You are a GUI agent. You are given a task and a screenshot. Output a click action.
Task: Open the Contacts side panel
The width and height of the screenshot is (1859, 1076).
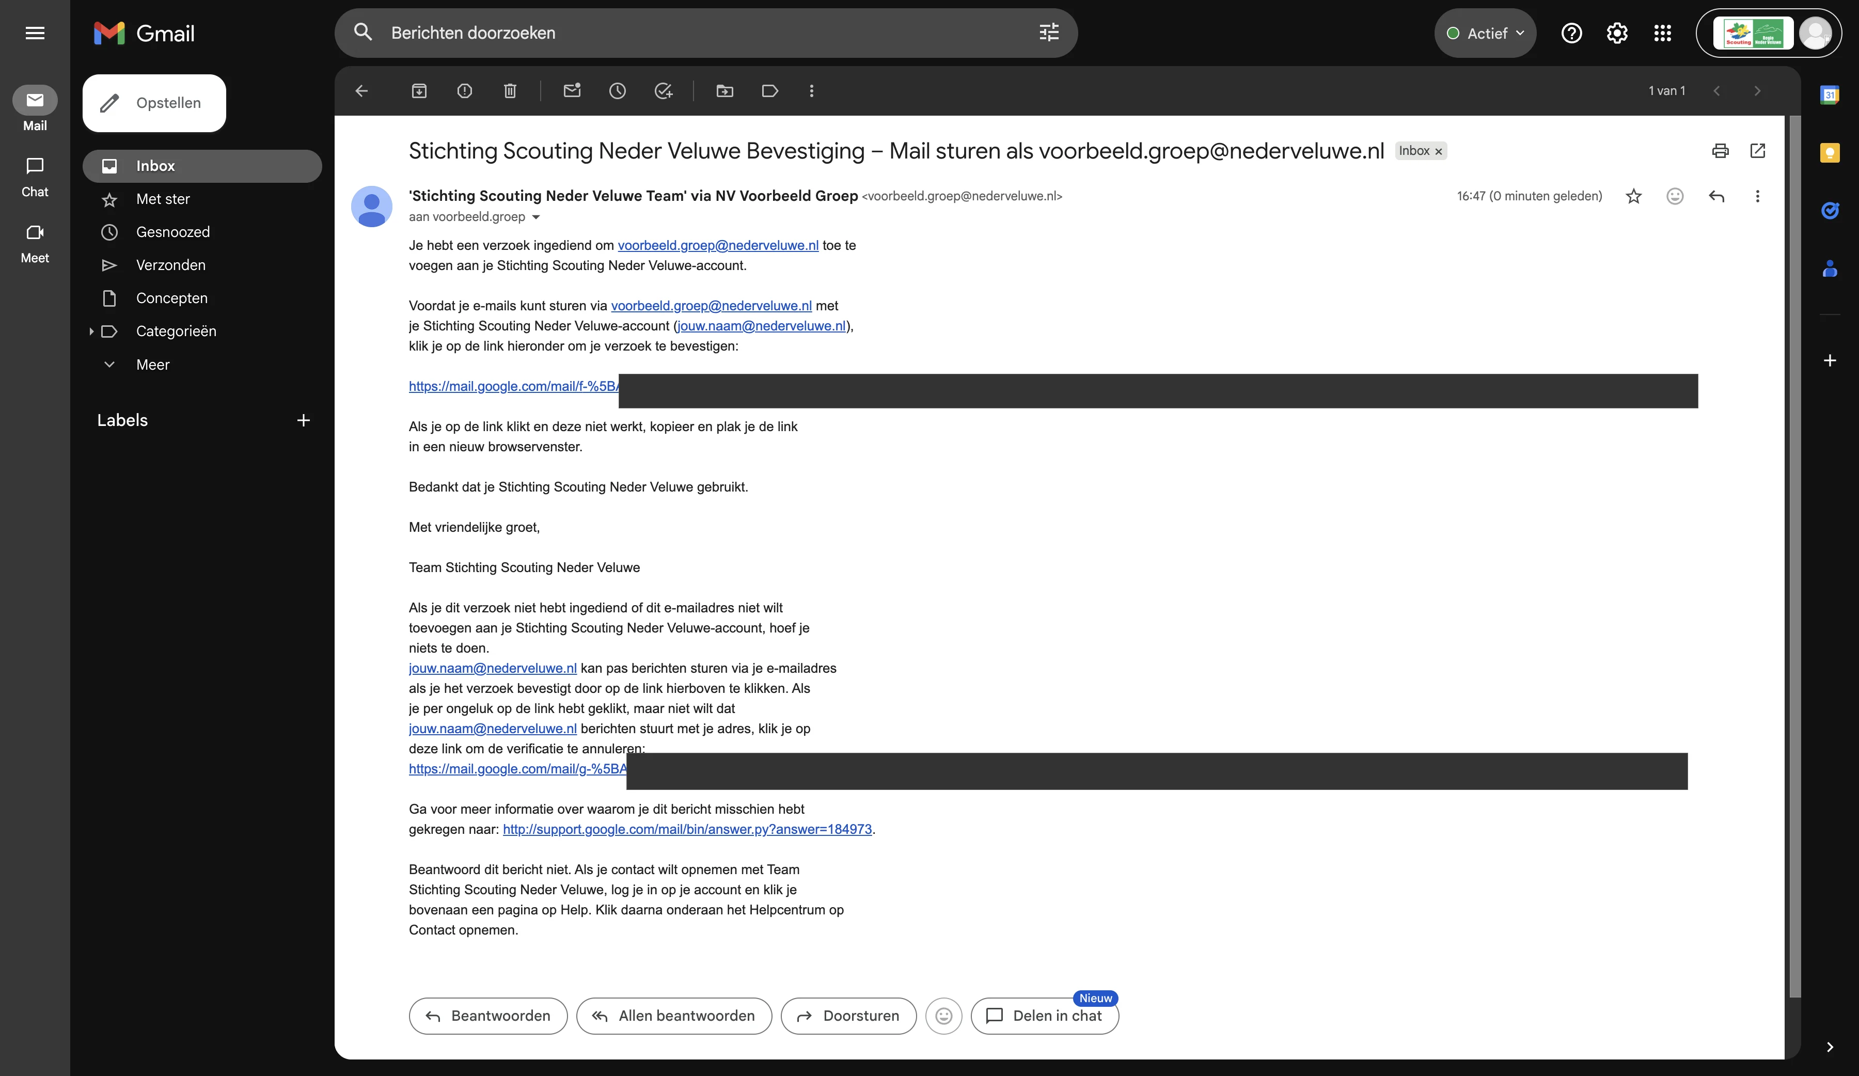[1830, 268]
